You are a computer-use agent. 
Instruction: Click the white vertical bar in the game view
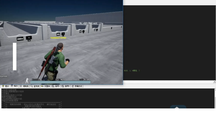click(x=15, y=56)
